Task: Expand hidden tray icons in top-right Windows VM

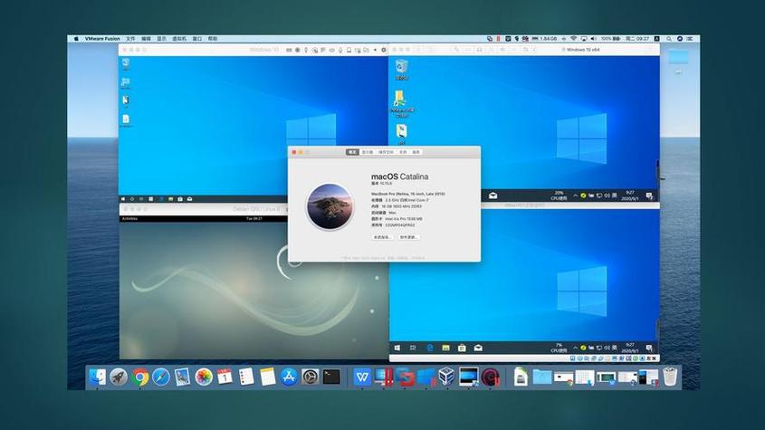Action: pos(575,196)
